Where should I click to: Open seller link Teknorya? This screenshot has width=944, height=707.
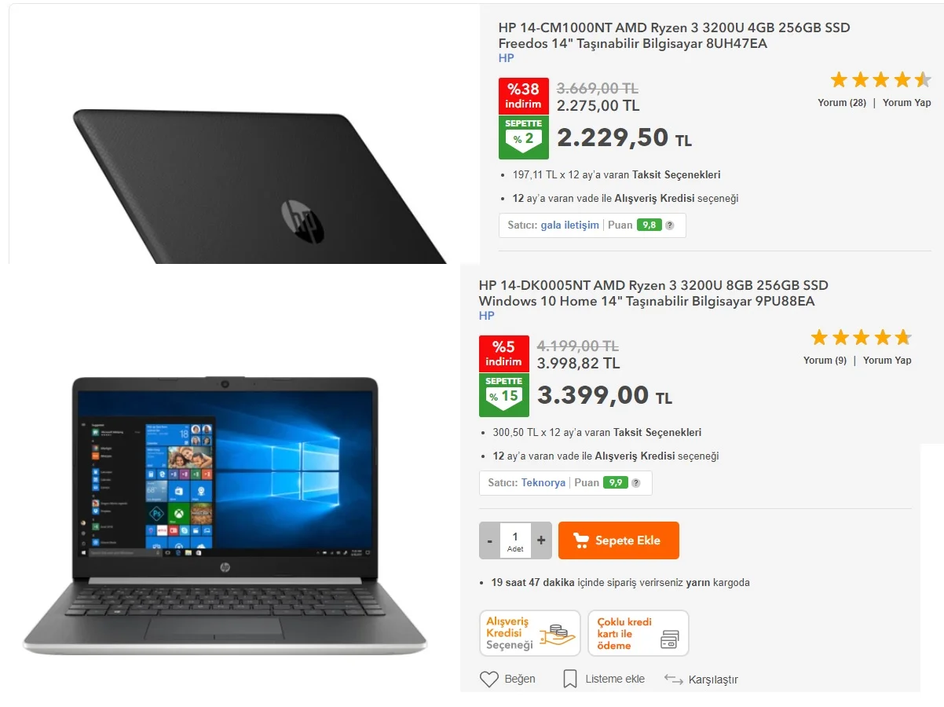(543, 483)
